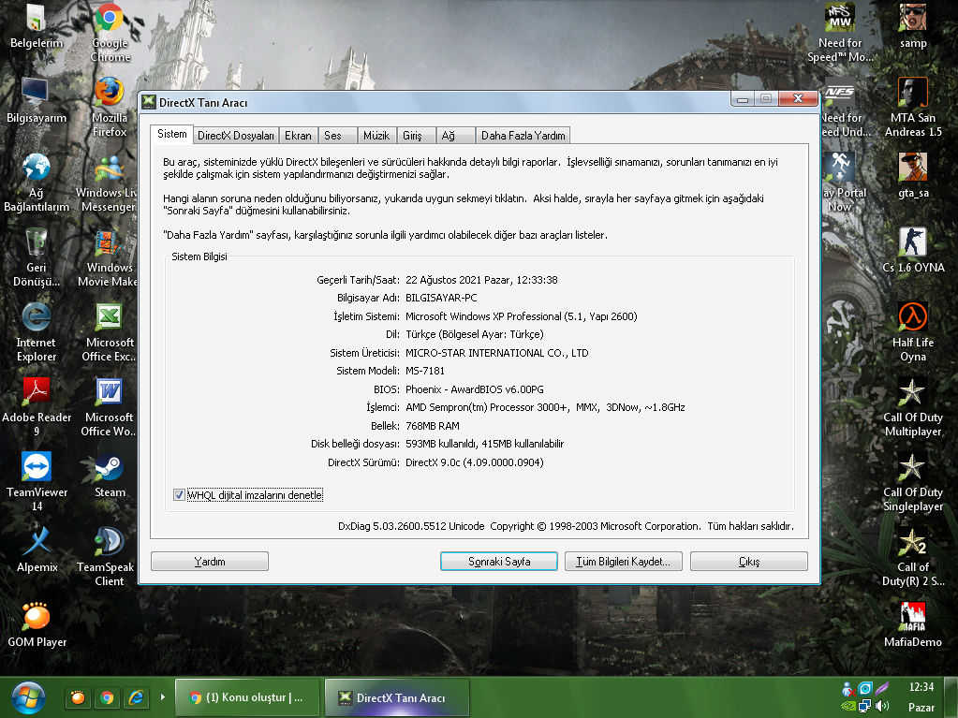Click 768MB RAM memory value
Screen dimensions: 958x718
click(433, 426)
